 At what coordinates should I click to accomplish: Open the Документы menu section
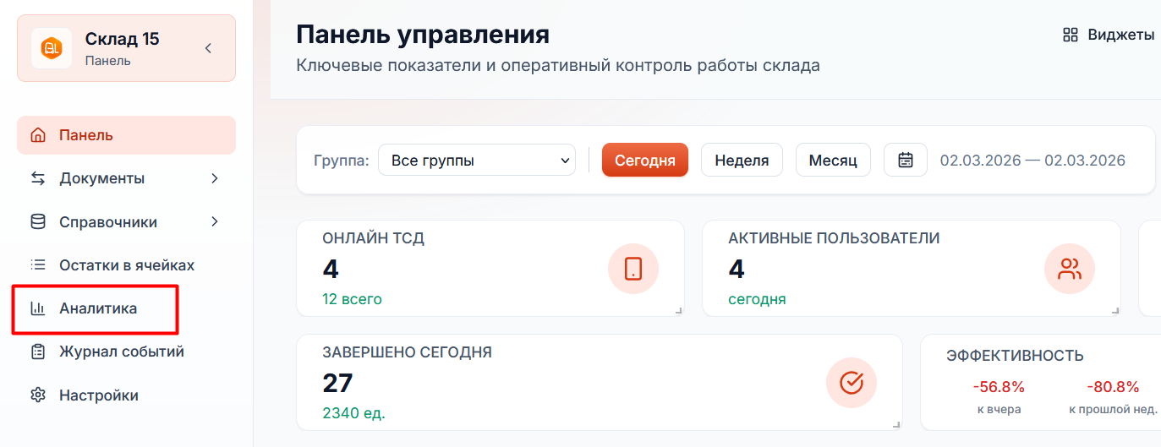click(126, 178)
